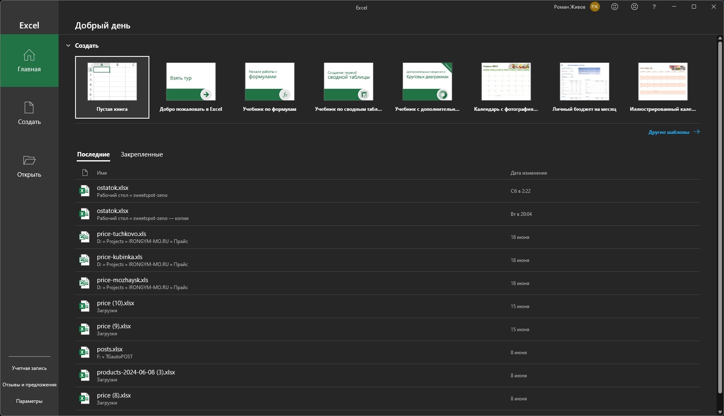Open the Личный бюджет на месяц template
Screen dimensions: 724x416
point(585,87)
